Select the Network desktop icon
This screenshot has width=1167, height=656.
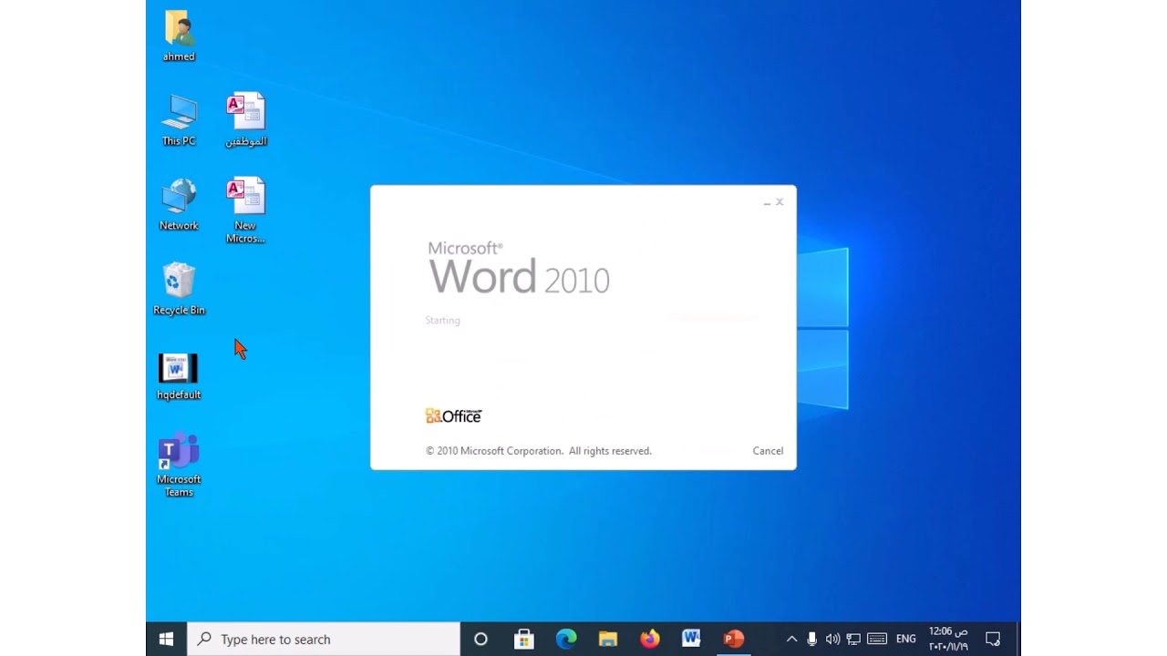click(179, 204)
